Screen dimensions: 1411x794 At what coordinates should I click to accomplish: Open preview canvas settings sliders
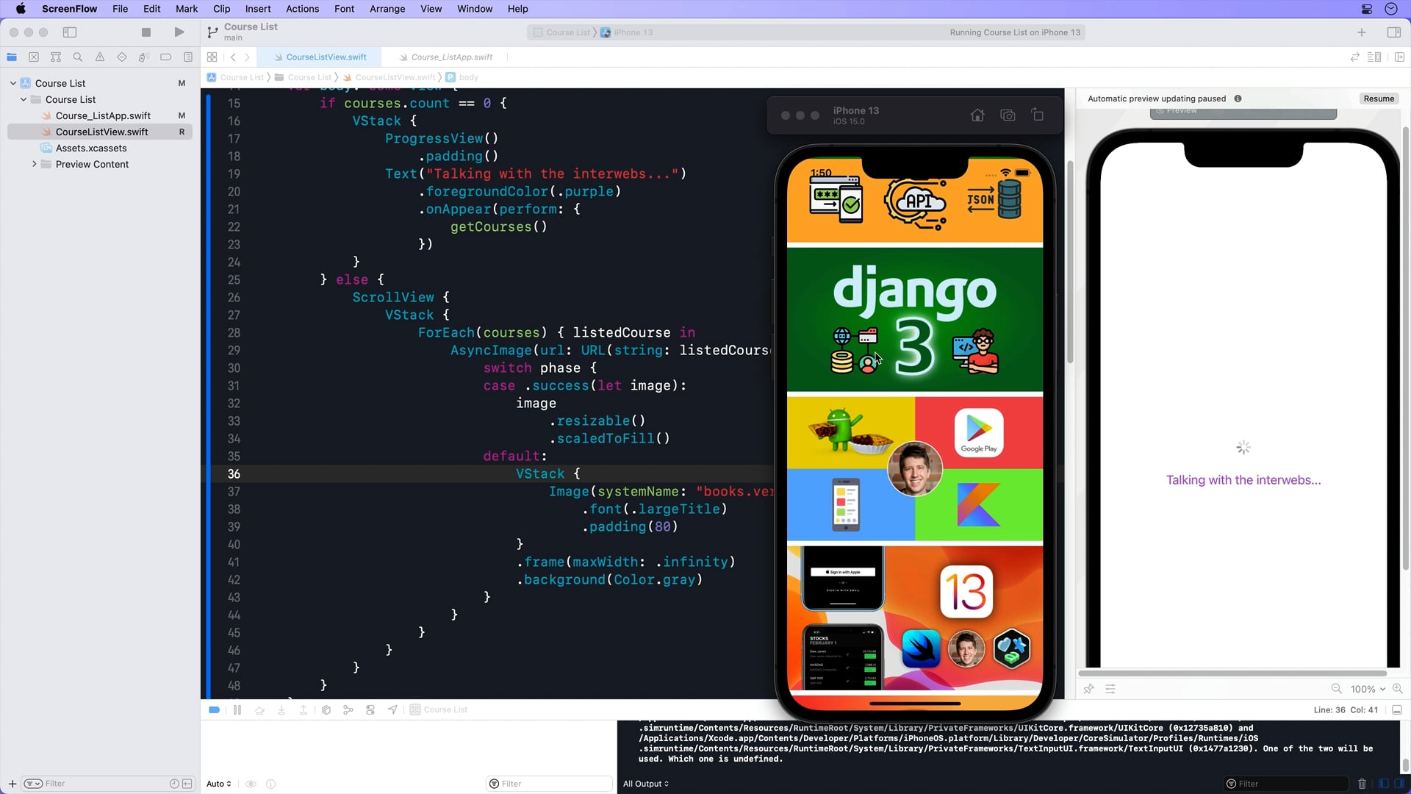pos(1110,689)
